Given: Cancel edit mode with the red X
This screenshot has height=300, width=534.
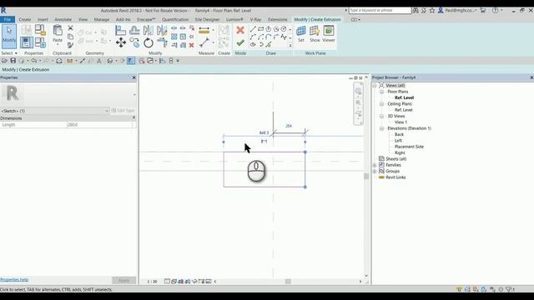Looking at the screenshot, I should pos(240,30).
